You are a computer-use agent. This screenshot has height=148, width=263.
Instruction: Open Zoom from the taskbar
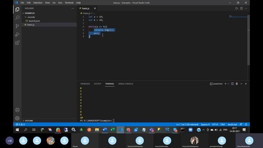(x=190, y=130)
